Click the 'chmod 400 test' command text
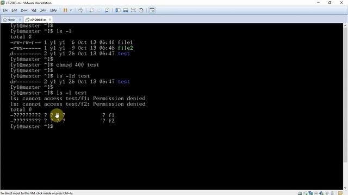Image resolution: width=348 pixels, height=195 pixels. coord(77,65)
